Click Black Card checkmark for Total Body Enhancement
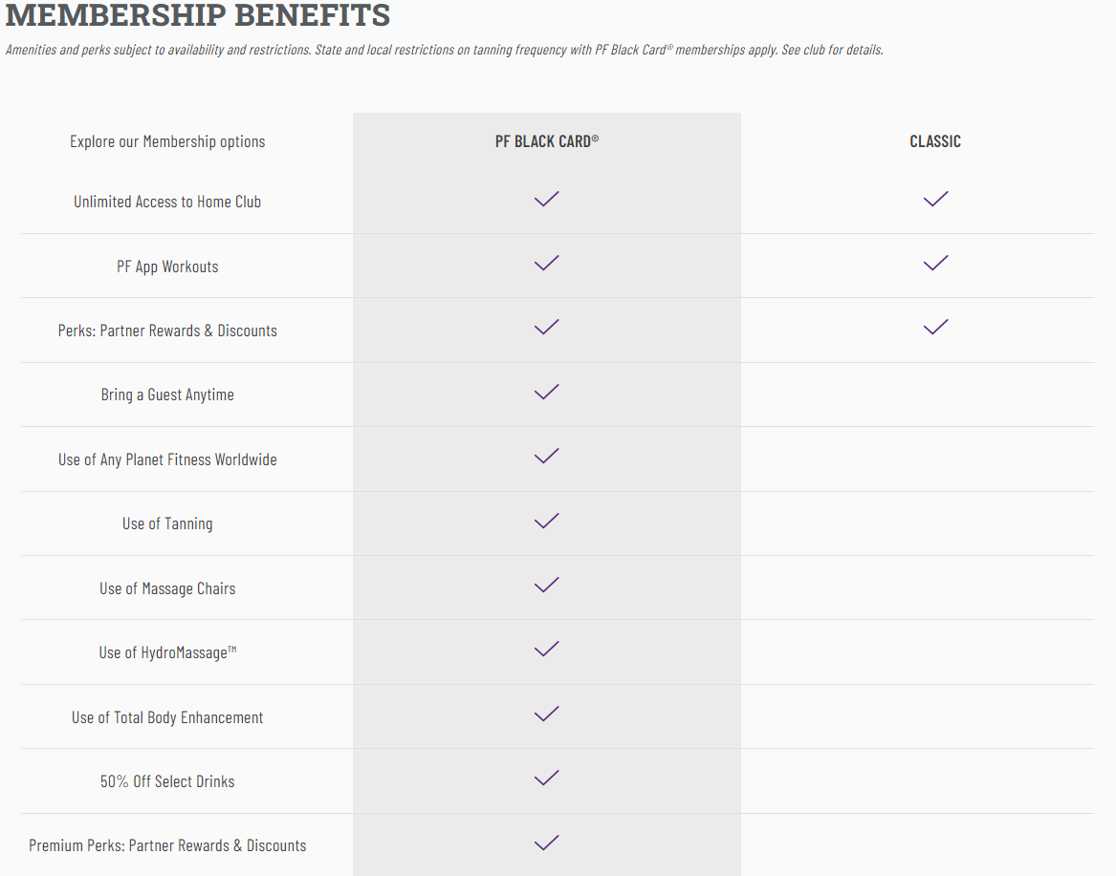1116x876 pixels. pyautogui.click(x=546, y=715)
